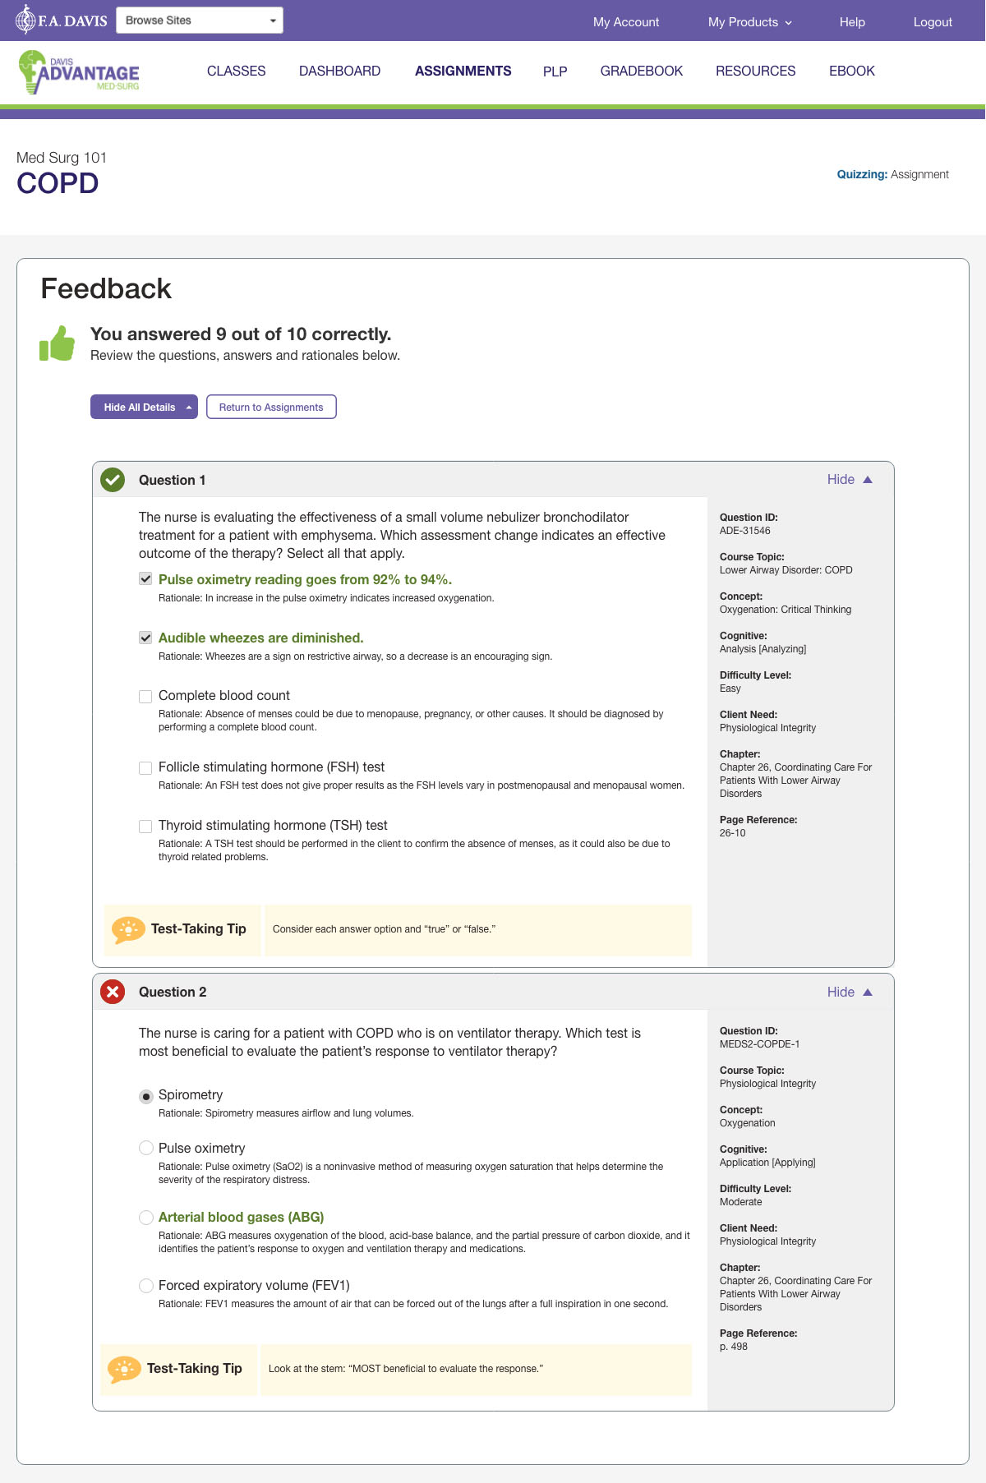The width and height of the screenshot is (986, 1483).
Task: Click the Question 2 Test-Taking Tip lightbulb icon
Action: point(124,1369)
